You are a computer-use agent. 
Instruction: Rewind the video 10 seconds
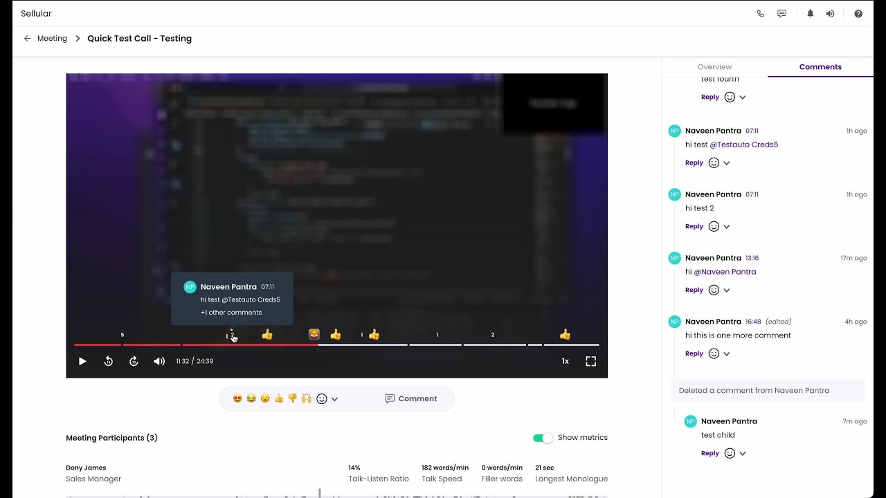pyautogui.click(x=109, y=361)
